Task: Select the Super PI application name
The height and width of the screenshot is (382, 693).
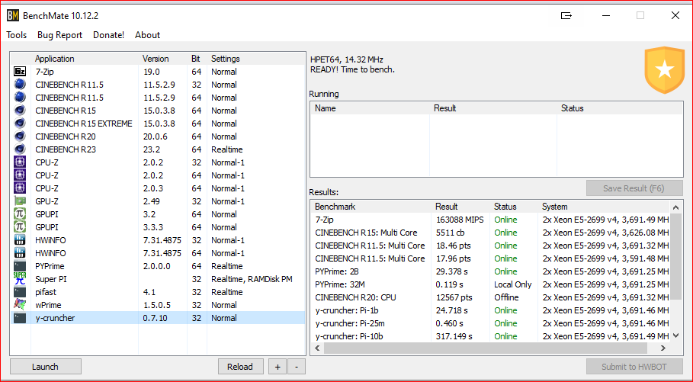Action: point(51,279)
